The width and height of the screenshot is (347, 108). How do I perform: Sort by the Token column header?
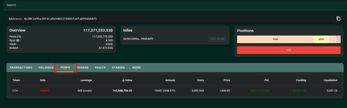[x=16, y=80]
